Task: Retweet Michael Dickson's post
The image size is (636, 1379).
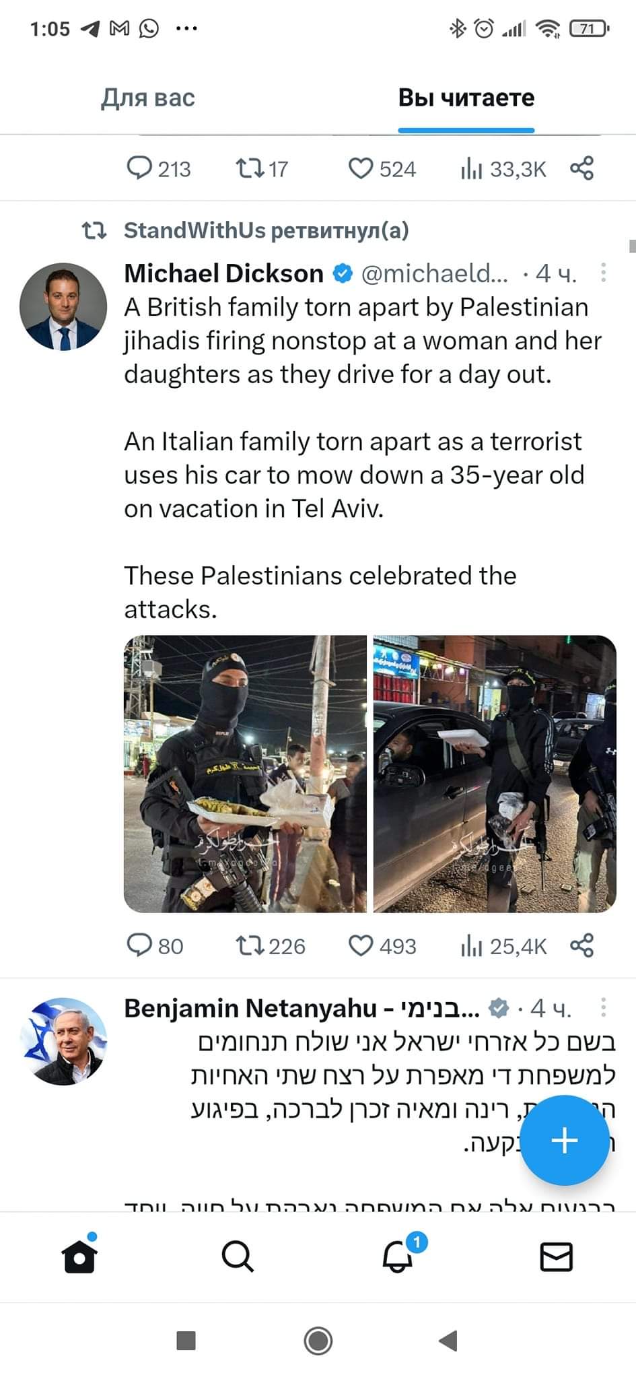Action: click(x=250, y=945)
